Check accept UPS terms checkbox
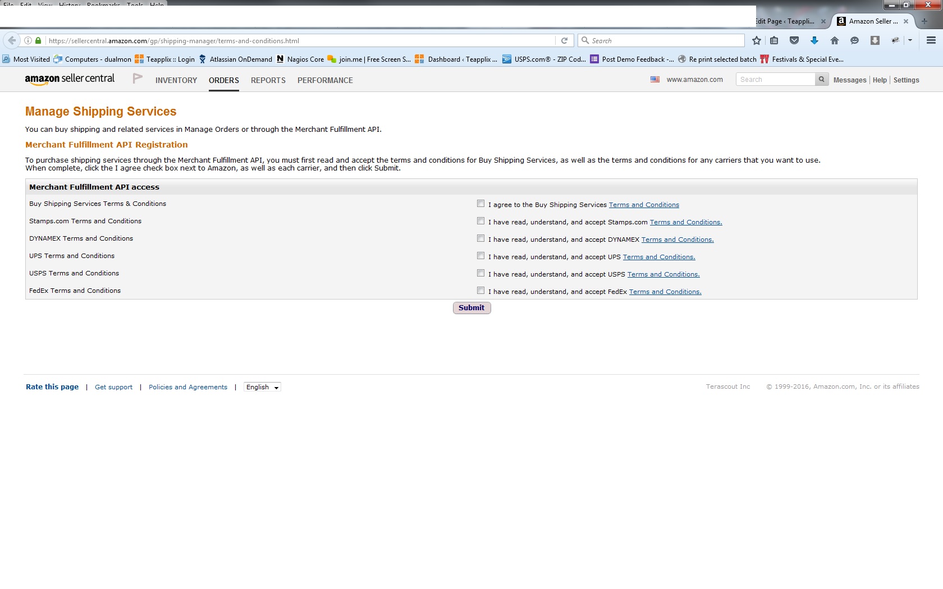The image size is (943, 589). [480, 256]
